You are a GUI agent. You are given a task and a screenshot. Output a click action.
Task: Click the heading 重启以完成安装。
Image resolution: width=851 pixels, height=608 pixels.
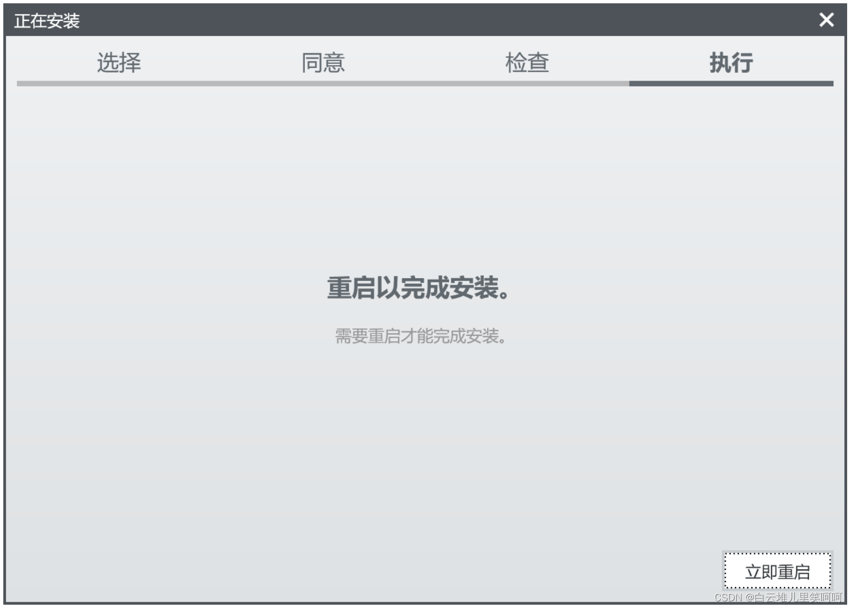(x=419, y=288)
